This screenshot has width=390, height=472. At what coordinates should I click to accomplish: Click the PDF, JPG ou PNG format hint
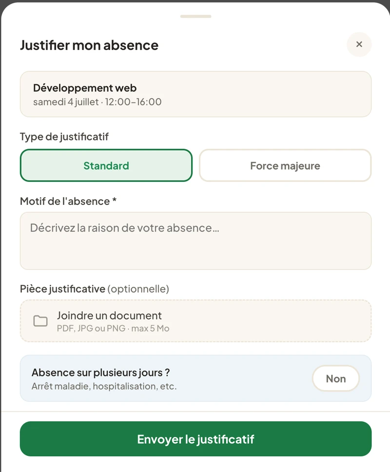[113, 328]
